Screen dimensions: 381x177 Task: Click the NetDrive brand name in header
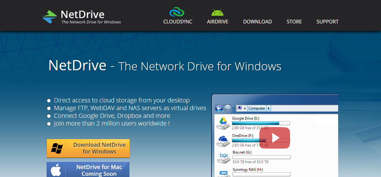(83, 14)
